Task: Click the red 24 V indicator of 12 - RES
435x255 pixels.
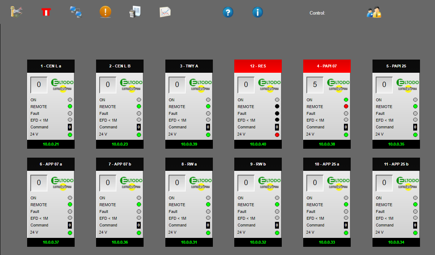Action: (277, 135)
